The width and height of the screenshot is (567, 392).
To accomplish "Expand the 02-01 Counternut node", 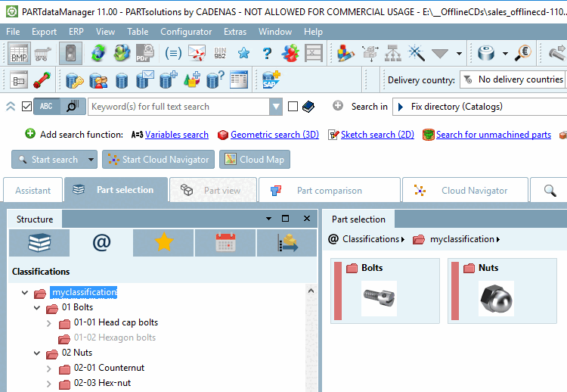I will tap(49, 369).
